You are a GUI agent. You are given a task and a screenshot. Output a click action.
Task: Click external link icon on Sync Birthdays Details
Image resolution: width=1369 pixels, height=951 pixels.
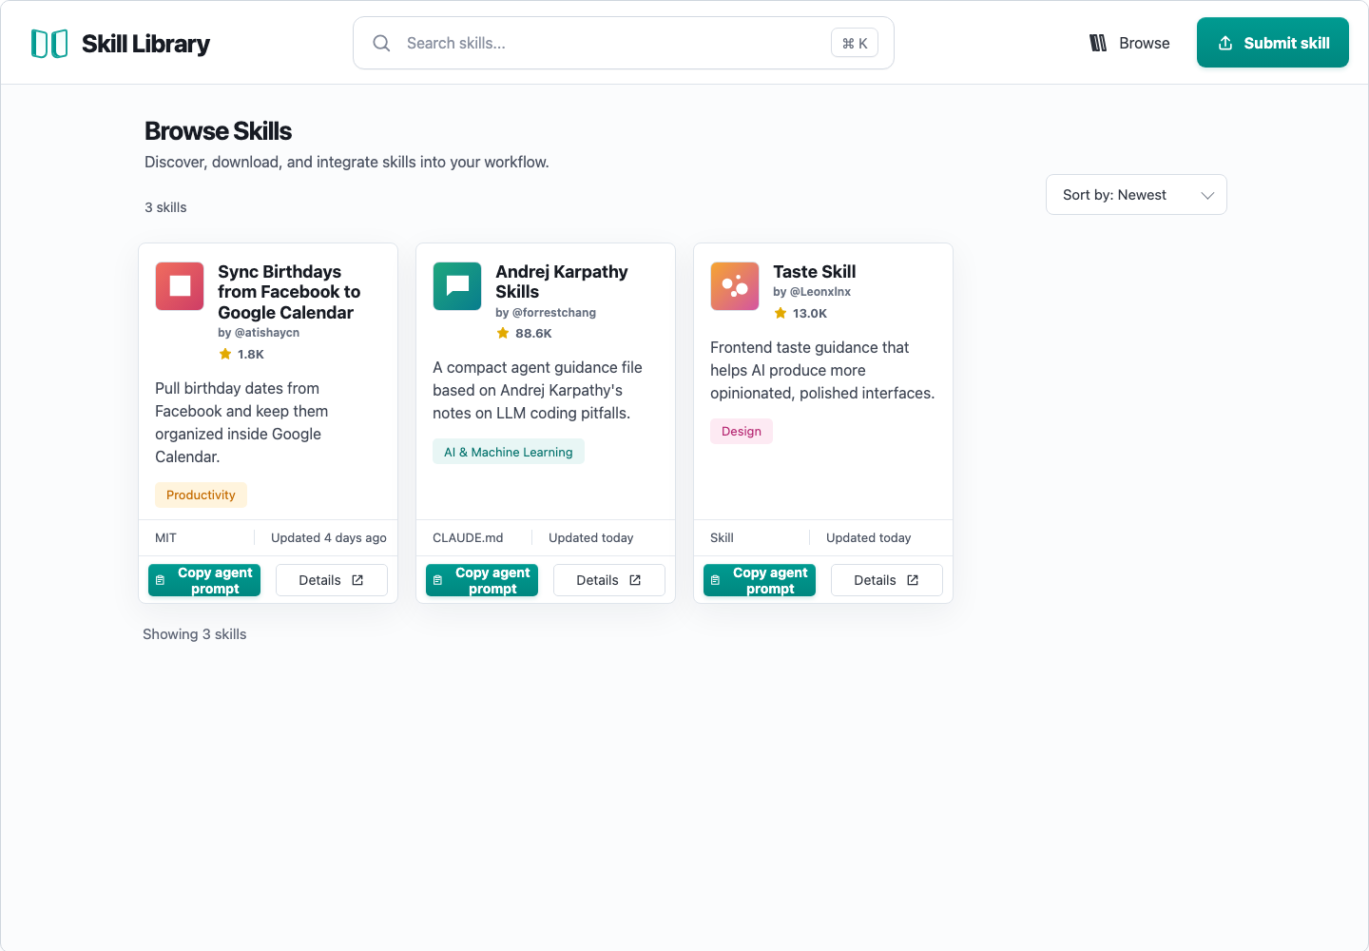(357, 580)
